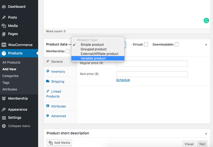Open the General tab
The width and height of the screenshot is (213, 147).
(60, 62)
